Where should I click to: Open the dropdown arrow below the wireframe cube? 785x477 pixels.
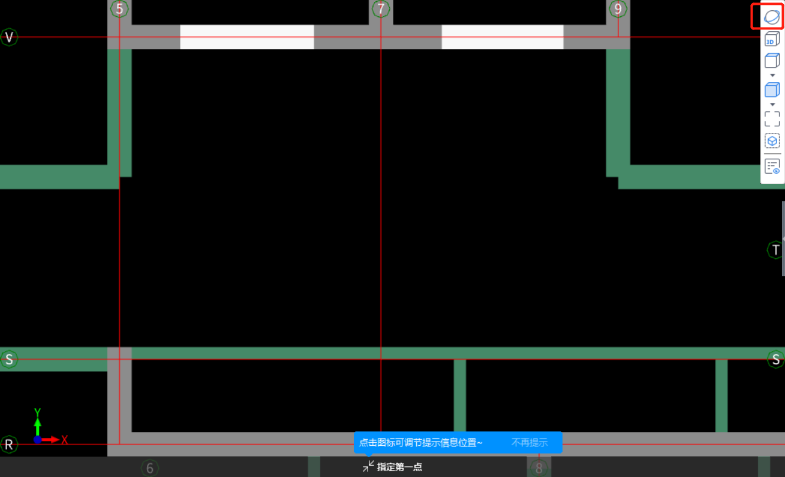pyautogui.click(x=772, y=75)
